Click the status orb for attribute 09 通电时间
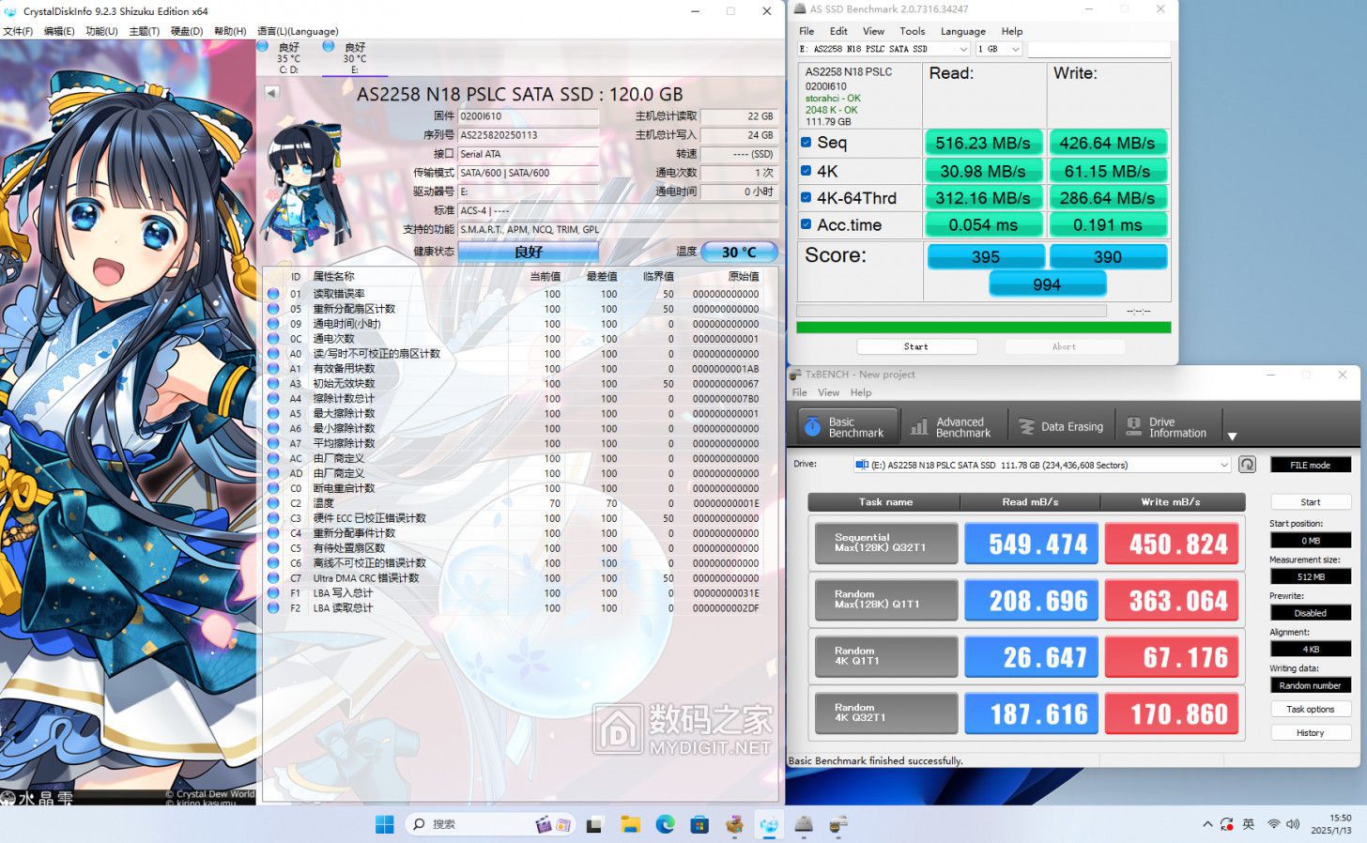The width and height of the screenshot is (1367, 843). tap(273, 324)
